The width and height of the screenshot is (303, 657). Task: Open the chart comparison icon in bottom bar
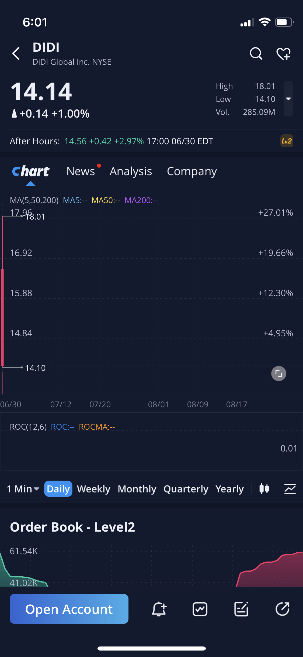[200, 609]
